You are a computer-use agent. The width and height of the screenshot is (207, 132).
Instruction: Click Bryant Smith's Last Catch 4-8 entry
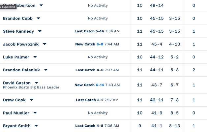coord(90,126)
